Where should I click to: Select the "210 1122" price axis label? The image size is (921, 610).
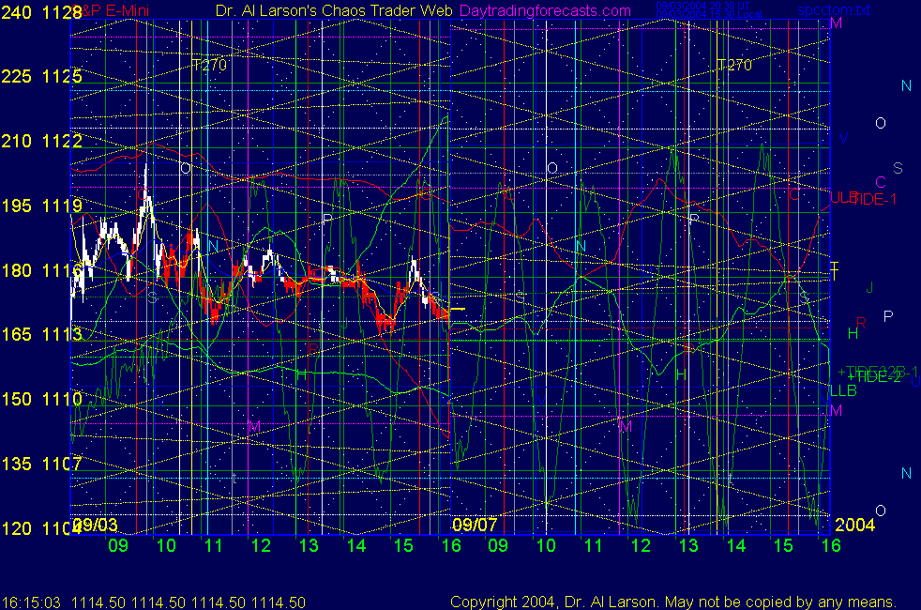pyautogui.click(x=41, y=141)
